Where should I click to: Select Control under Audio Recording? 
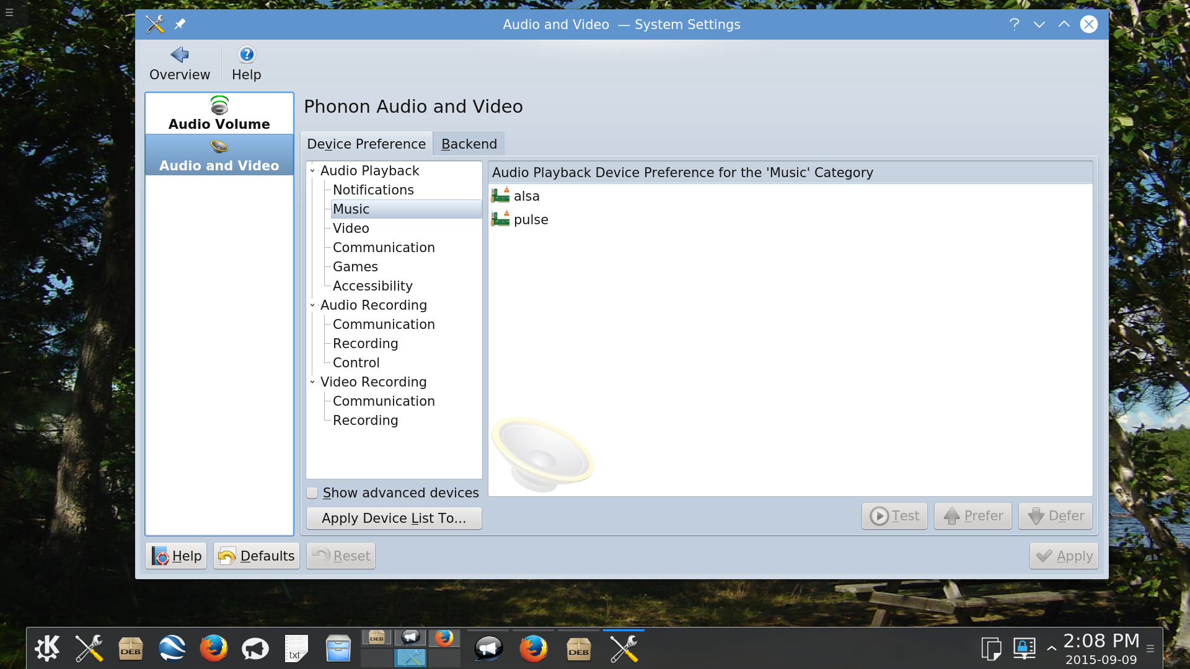(x=356, y=362)
